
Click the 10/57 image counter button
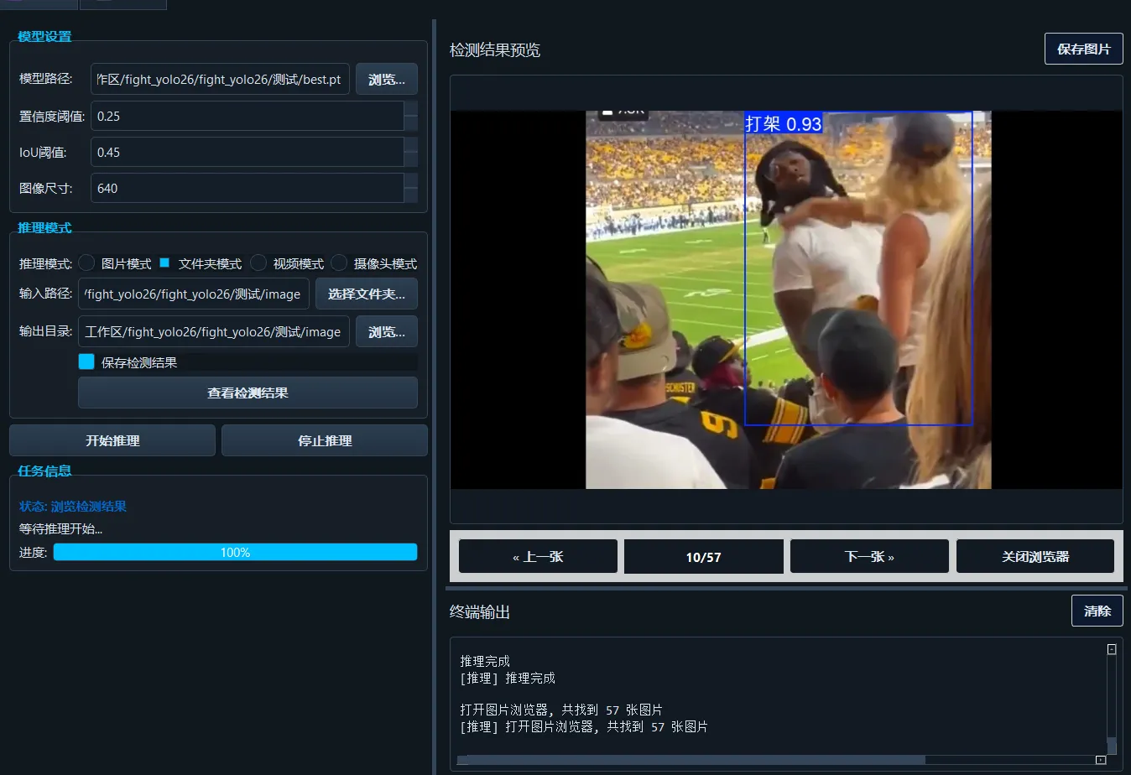pos(704,556)
